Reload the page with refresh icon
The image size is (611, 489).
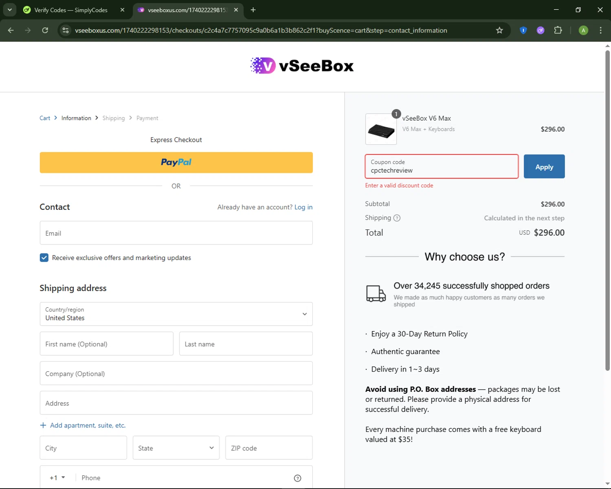tap(45, 30)
